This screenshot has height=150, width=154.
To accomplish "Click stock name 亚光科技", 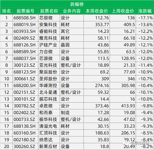I will click(48, 65).
